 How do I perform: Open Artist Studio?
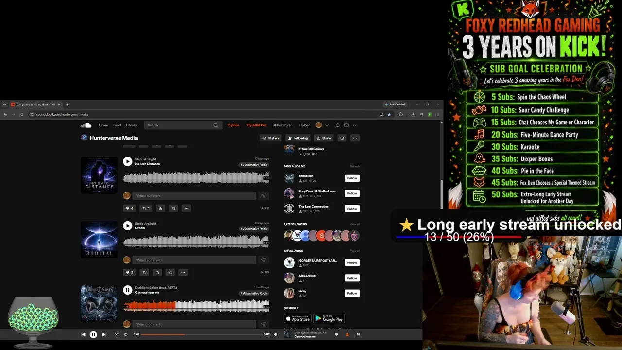click(283, 125)
